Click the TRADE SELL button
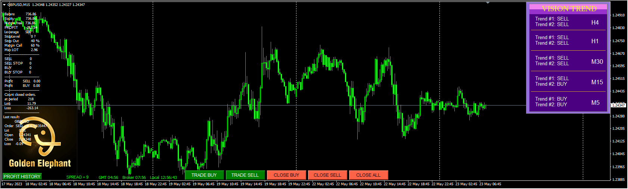The height and width of the screenshot is (189, 628). (245, 175)
